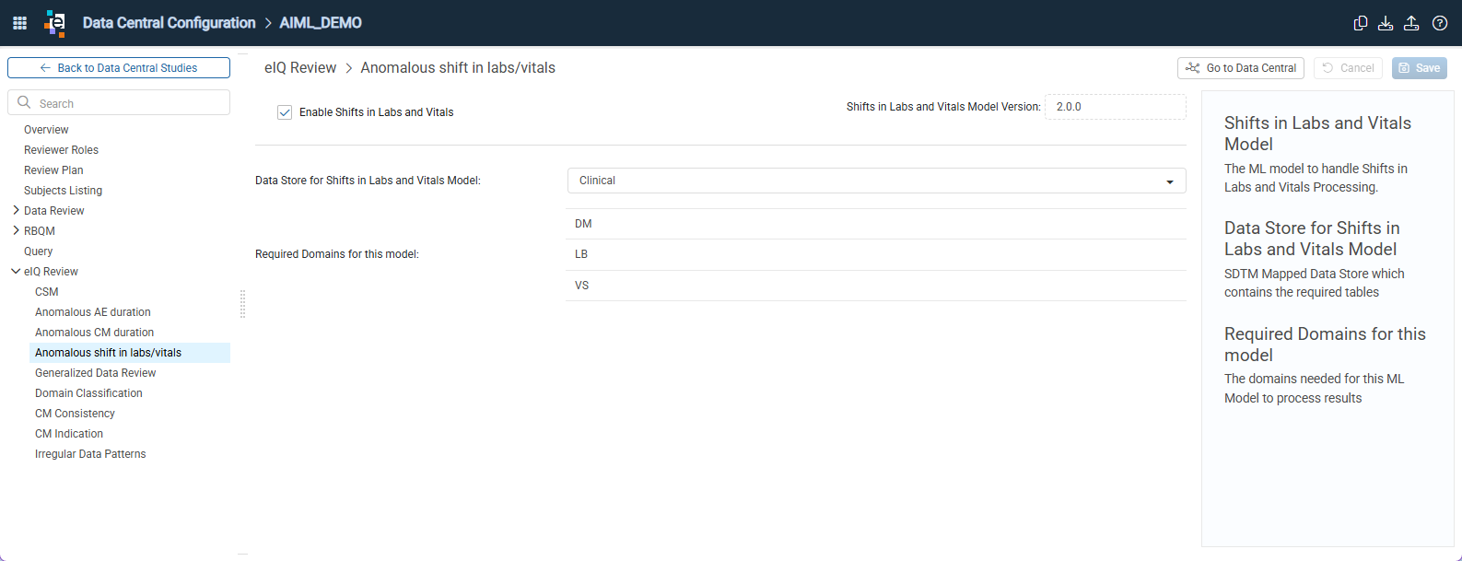This screenshot has height=561, width=1462.
Task: Click the Model Version field showing 2.0.0
Action: pyautogui.click(x=1115, y=107)
